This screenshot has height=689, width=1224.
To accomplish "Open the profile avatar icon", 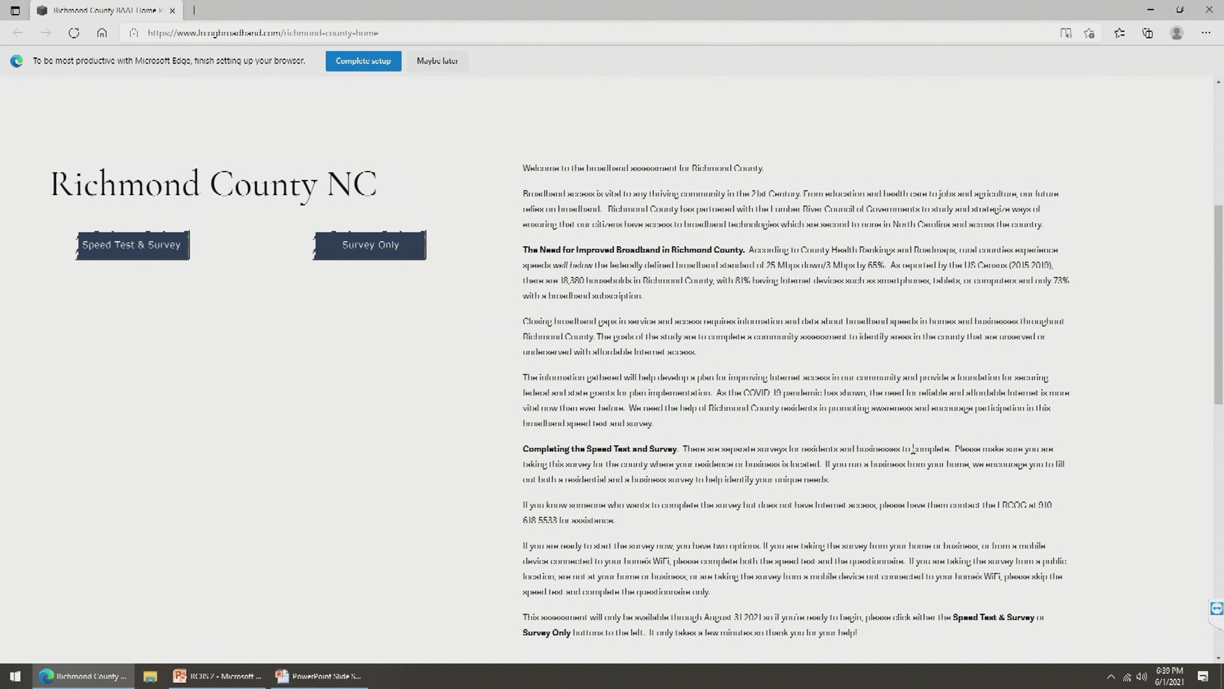I will pos(1176,32).
